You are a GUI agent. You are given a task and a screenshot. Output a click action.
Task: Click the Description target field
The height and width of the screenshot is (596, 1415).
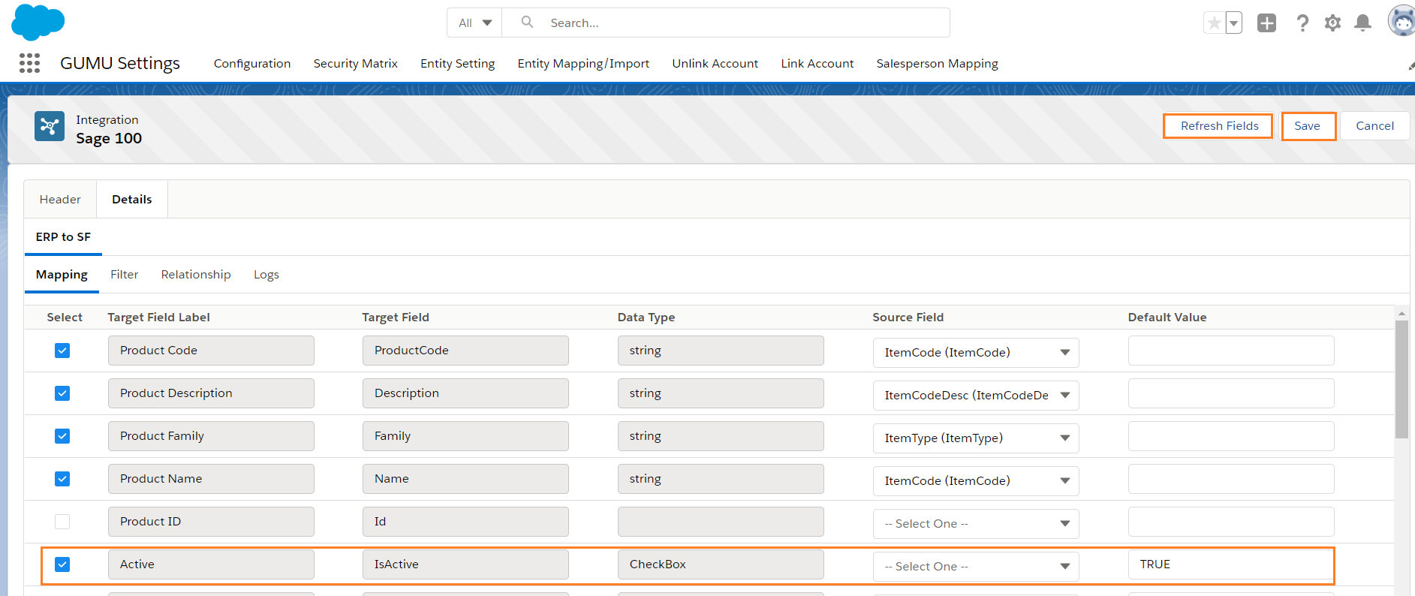tap(465, 393)
